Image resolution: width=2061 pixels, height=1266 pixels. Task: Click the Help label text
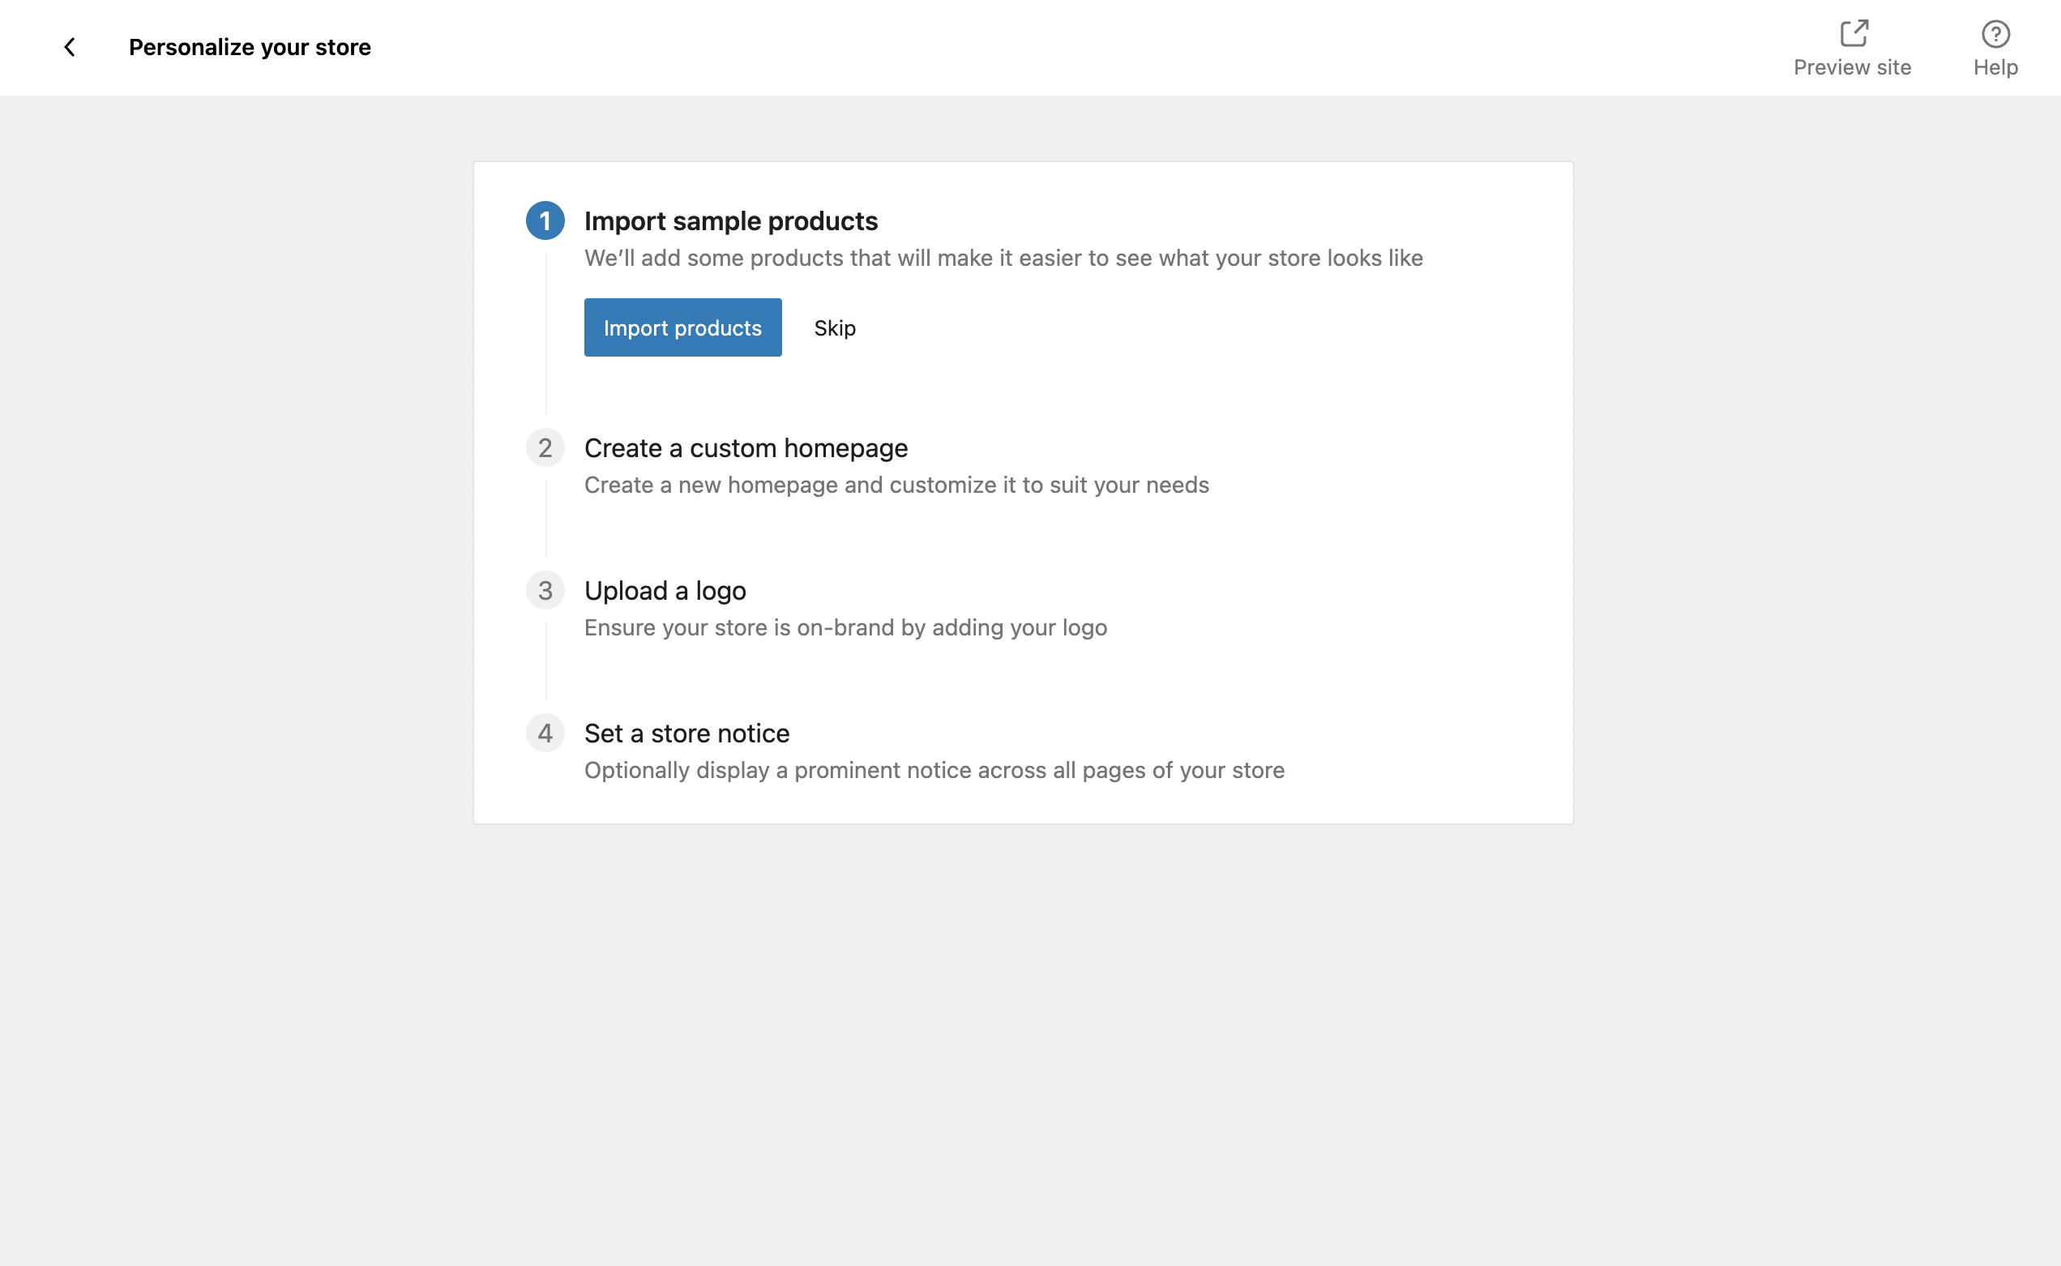(1995, 67)
